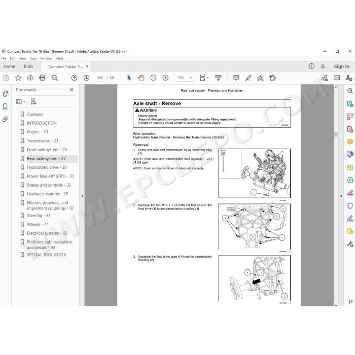Jump to the Contents bookmark
Viewport: 355px width, 355px height.
35,114
